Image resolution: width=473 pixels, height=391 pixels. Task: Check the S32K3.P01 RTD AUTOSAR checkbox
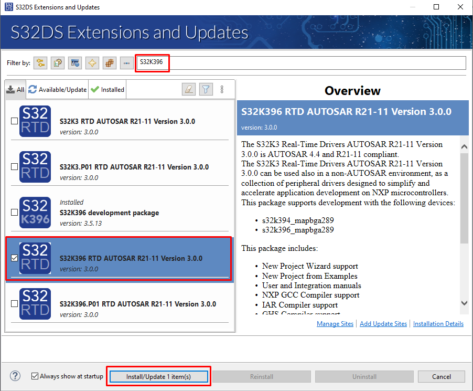click(14, 167)
